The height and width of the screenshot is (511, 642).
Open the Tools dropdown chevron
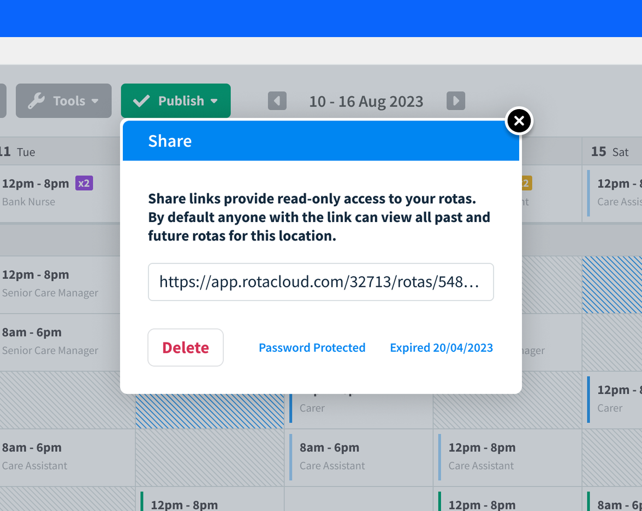click(94, 100)
